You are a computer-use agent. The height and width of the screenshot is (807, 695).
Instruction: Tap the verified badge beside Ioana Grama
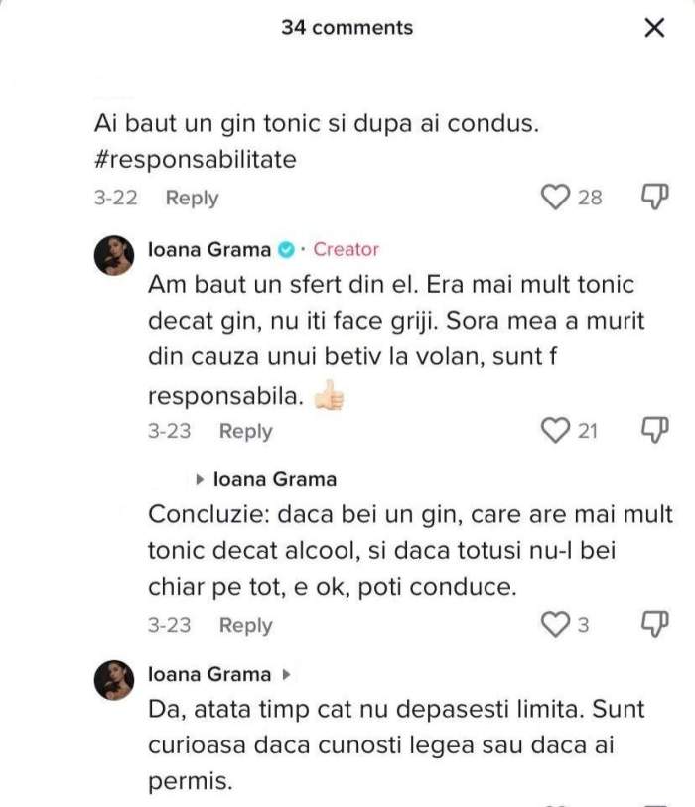point(286,250)
